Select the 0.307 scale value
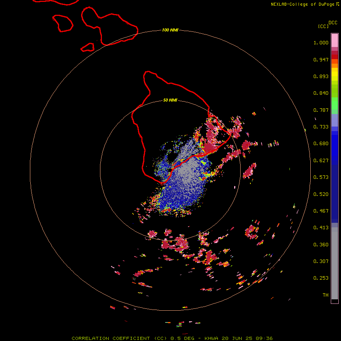 [x=321, y=261]
